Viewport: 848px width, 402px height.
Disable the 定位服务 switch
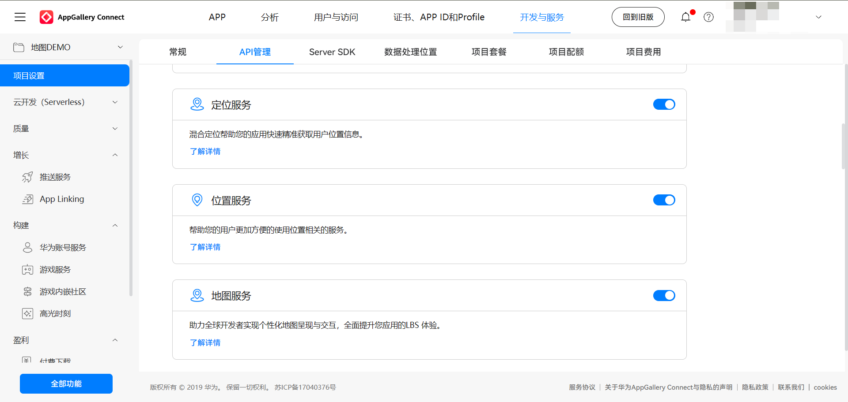(664, 104)
